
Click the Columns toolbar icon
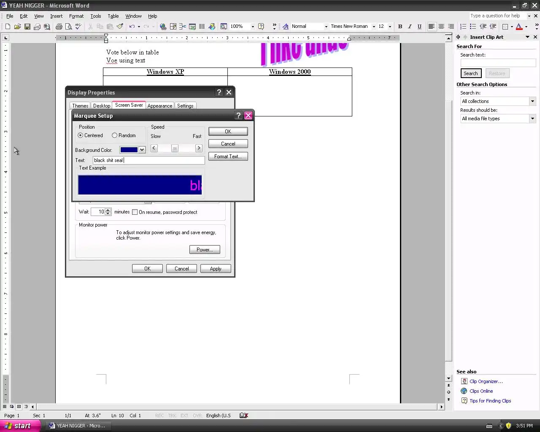click(202, 26)
